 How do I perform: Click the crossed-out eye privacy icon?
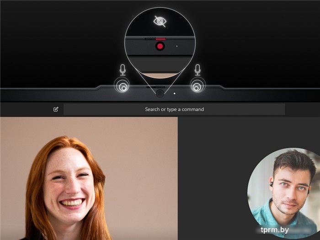tap(160, 21)
